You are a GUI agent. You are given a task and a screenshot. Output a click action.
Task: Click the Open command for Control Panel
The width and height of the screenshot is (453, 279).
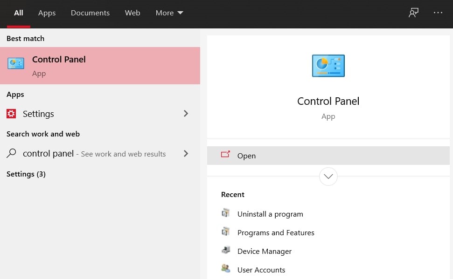(246, 155)
